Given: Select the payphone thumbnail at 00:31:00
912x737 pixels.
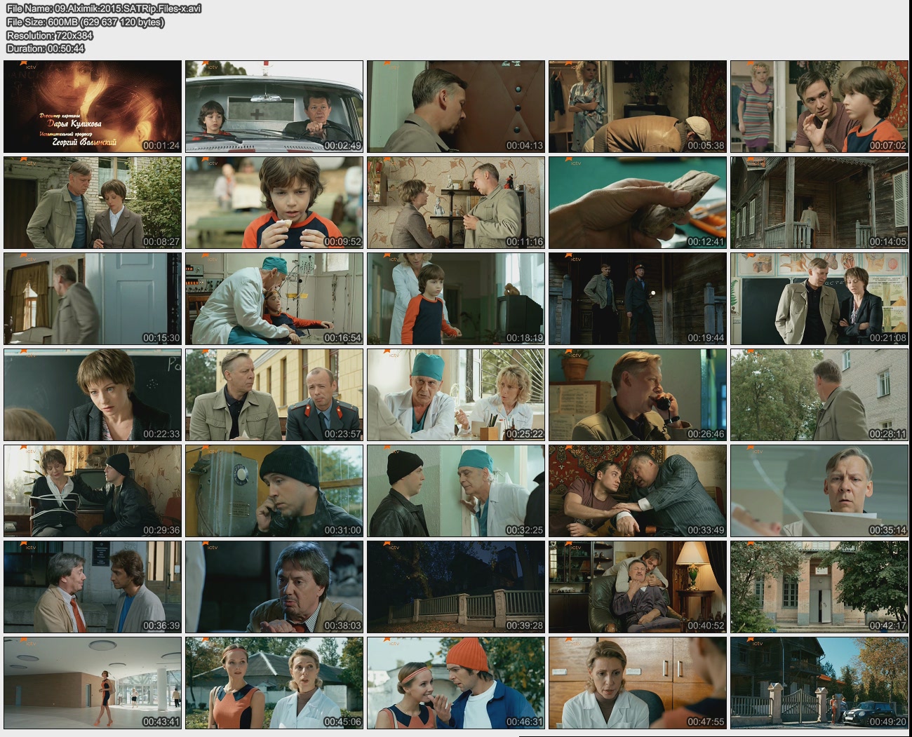Looking at the screenshot, I should click(274, 491).
